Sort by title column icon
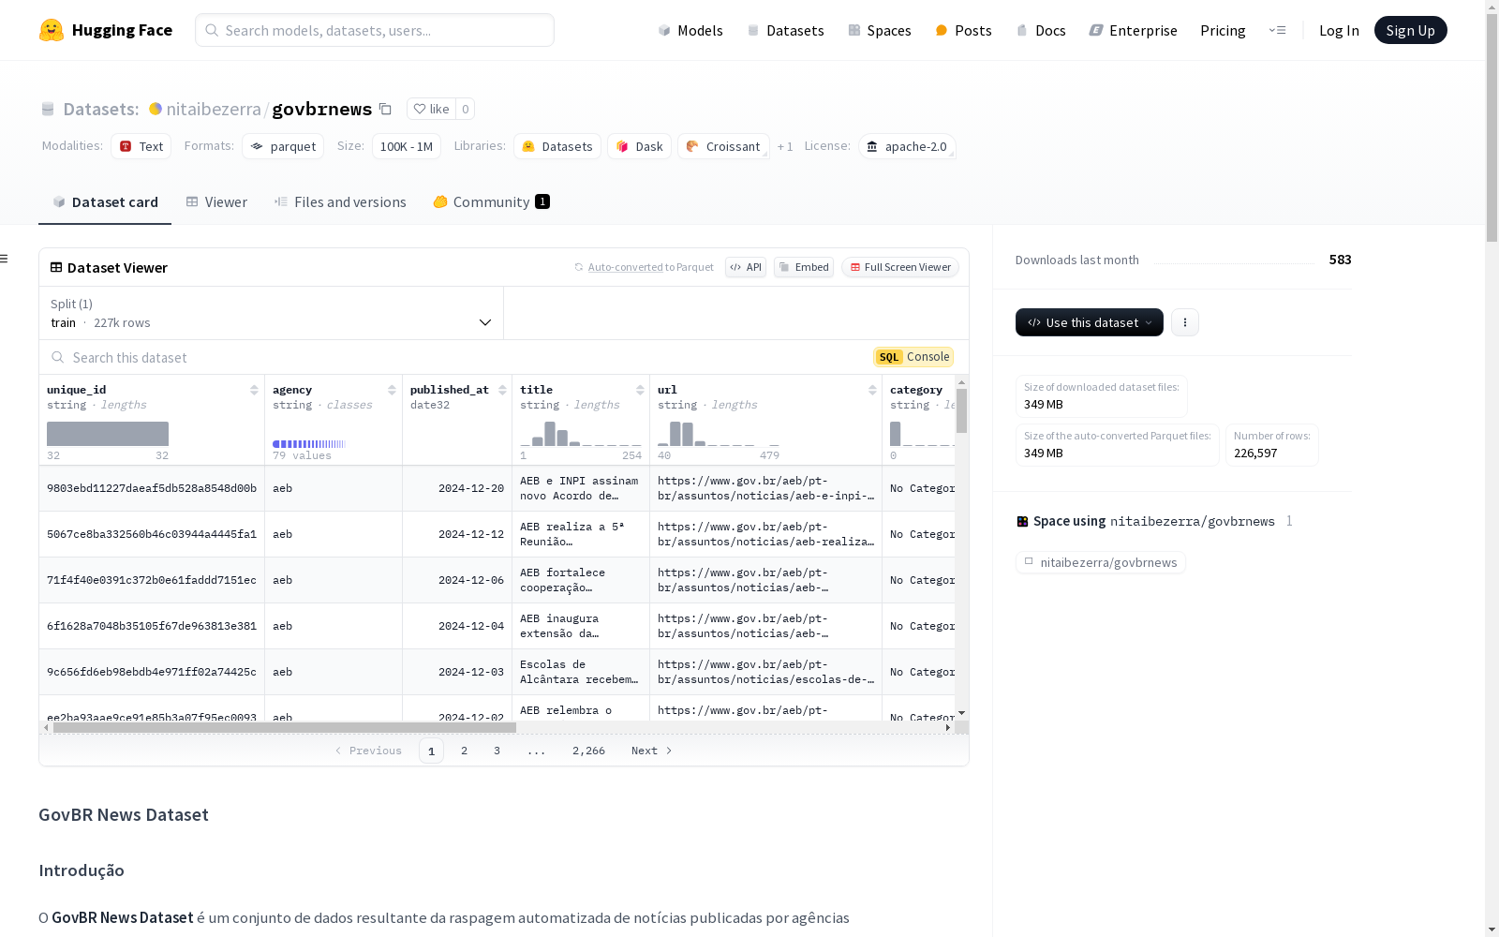Screen dimensions: 1499x937 640,390
